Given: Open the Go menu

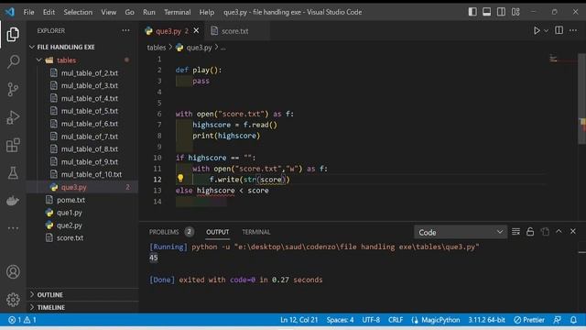Looking at the screenshot, I should [x=129, y=12].
